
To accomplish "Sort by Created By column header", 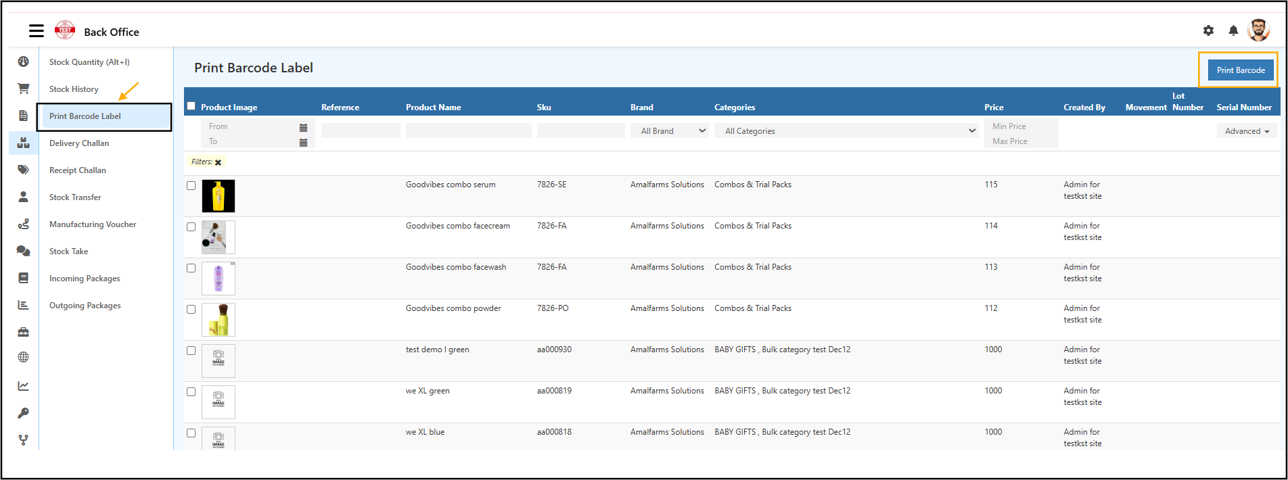I will 1084,107.
